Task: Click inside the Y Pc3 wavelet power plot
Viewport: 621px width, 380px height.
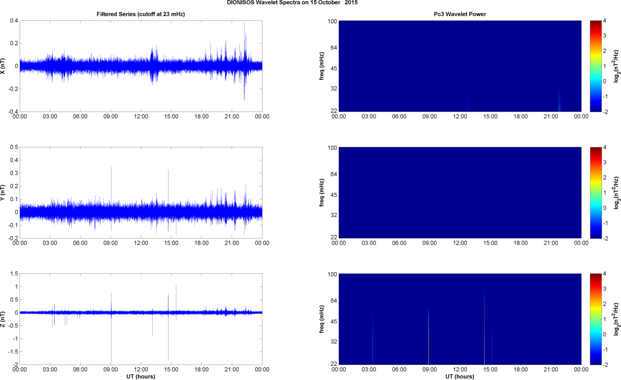Action: pos(460,193)
